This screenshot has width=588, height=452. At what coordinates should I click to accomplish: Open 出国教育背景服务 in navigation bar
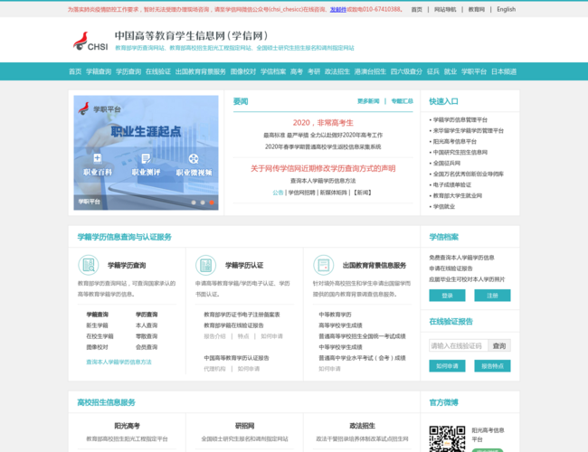pyautogui.click(x=200, y=71)
